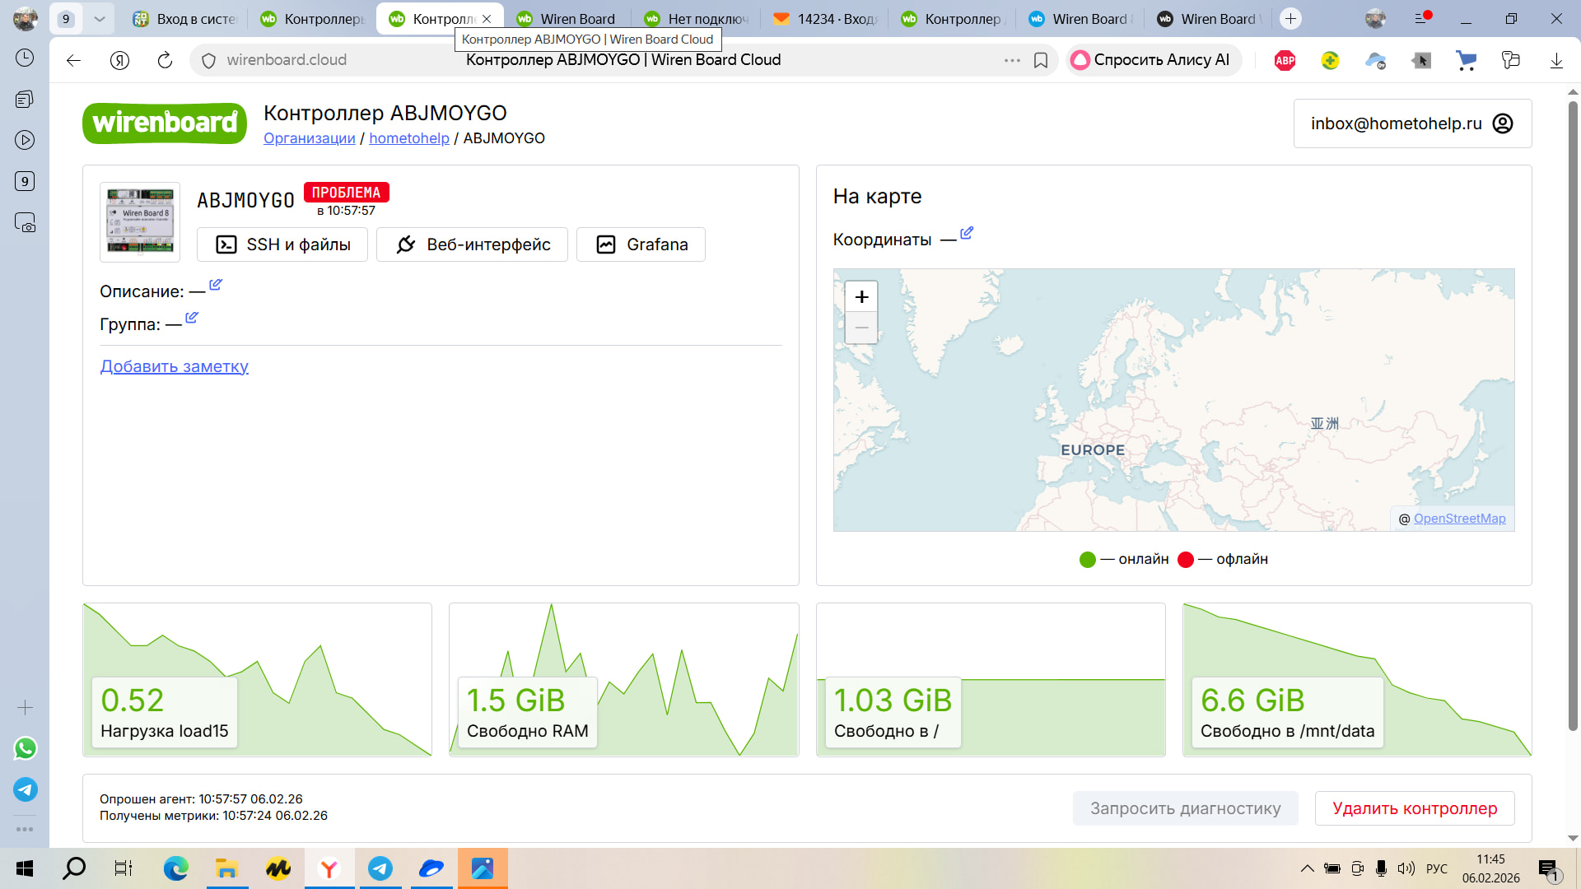Open the Grafana button

pyautogui.click(x=641, y=244)
